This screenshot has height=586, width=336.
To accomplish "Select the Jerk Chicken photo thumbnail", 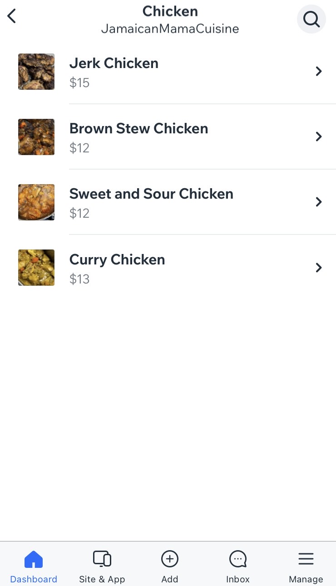I will (36, 72).
